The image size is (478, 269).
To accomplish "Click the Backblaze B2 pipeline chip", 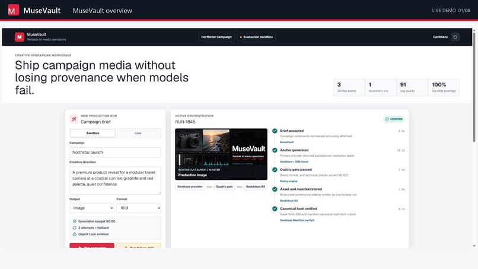I will 256,186.
